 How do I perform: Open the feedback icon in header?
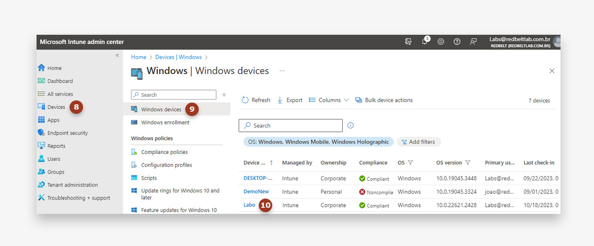473,42
